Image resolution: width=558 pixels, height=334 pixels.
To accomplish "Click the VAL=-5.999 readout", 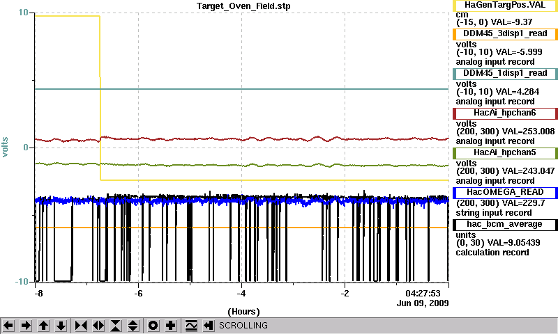I will tap(519, 52).
